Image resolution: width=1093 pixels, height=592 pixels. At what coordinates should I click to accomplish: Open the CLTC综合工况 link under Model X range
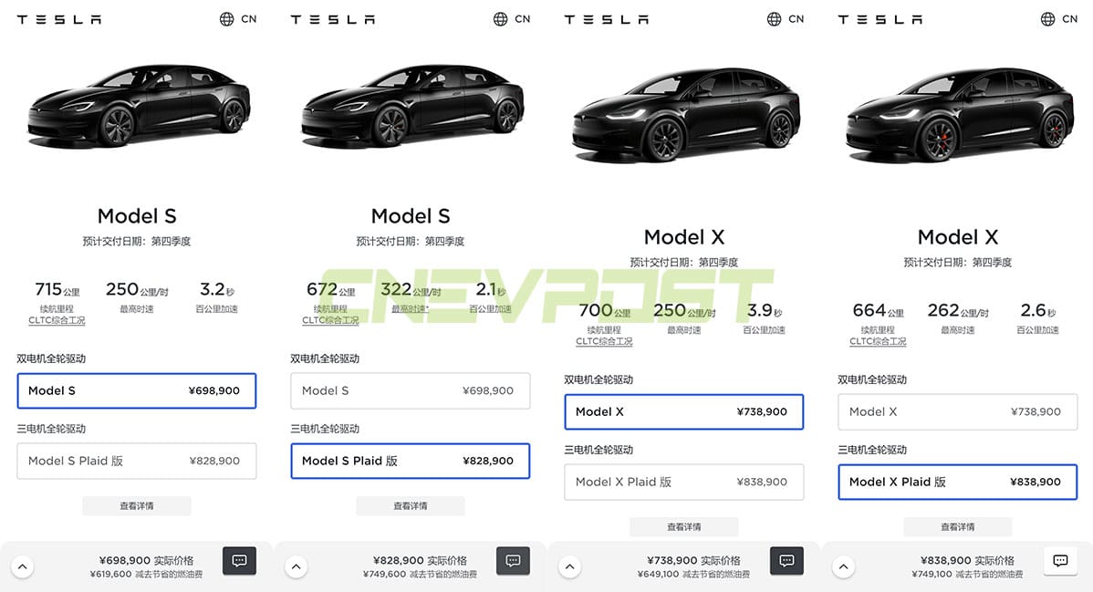coord(604,341)
